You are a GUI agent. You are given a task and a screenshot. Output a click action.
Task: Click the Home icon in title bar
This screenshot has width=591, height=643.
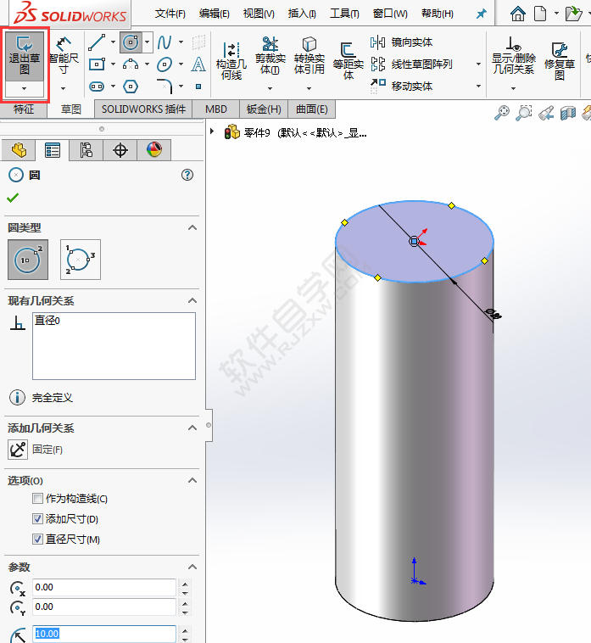tap(518, 14)
